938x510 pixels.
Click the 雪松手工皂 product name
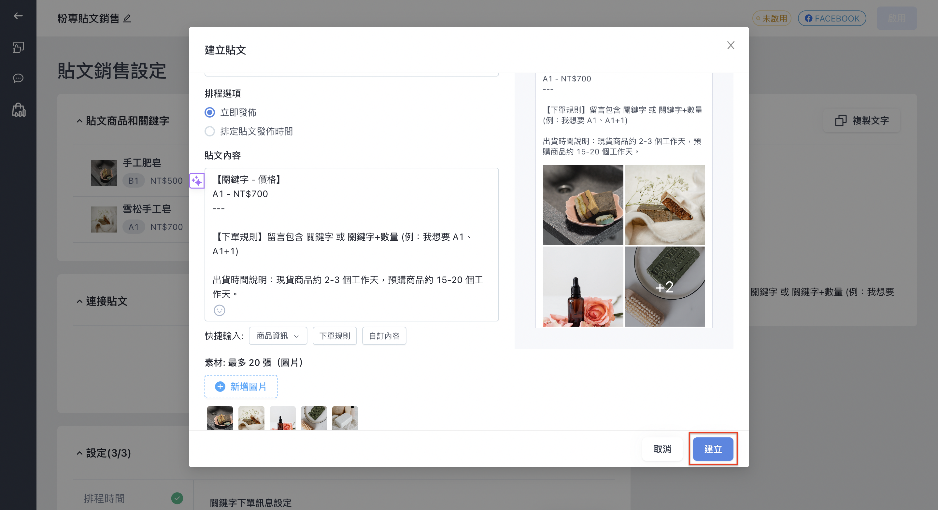146,209
